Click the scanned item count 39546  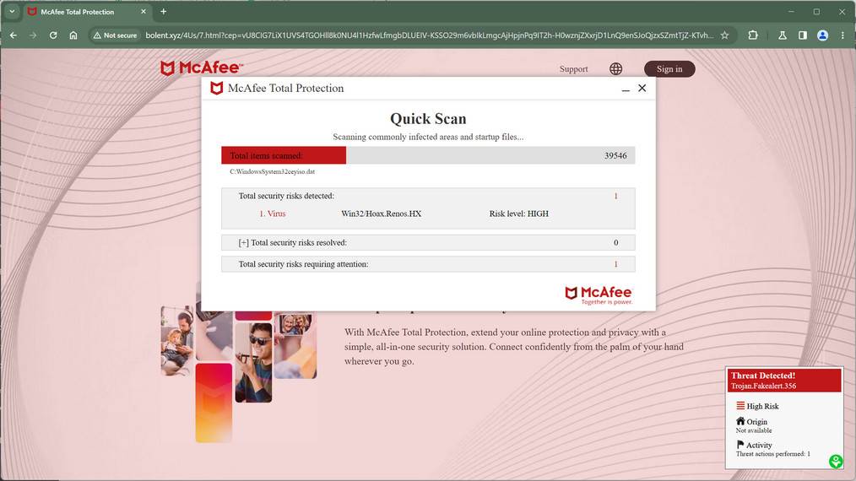click(x=615, y=155)
